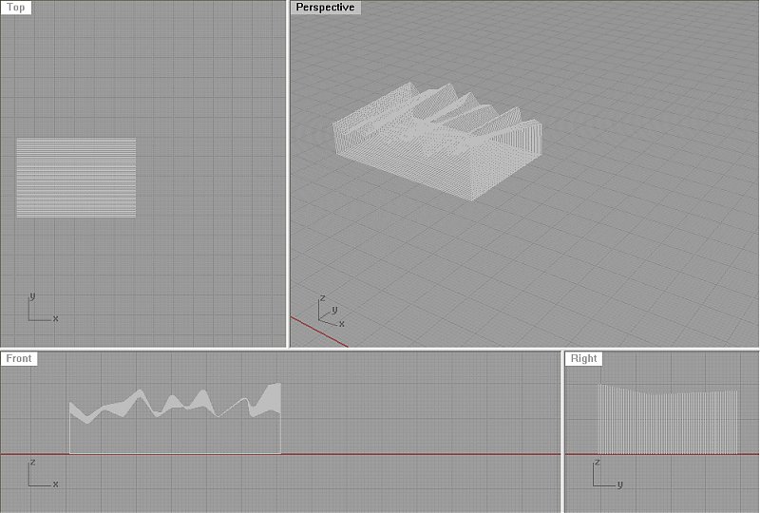The width and height of the screenshot is (760, 513).
Task: Activate the Right viewport title label
Action: (583, 359)
